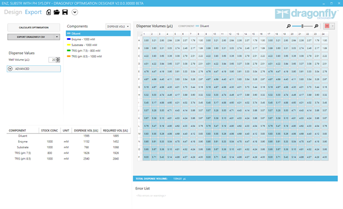Screen dimensions: 343x209
Task: Open dropdown arrow beside red swatch
Action: pyautogui.click(x=332, y=26)
